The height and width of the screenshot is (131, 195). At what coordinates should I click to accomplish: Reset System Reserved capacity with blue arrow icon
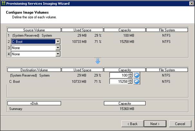pyautogui.click(x=137, y=75)
